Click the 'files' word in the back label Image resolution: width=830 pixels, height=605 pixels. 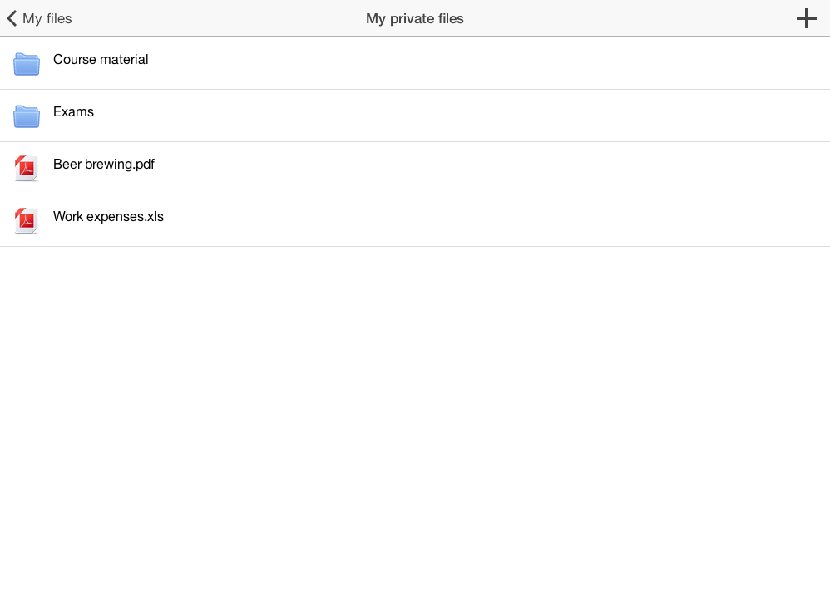(59, 18)
